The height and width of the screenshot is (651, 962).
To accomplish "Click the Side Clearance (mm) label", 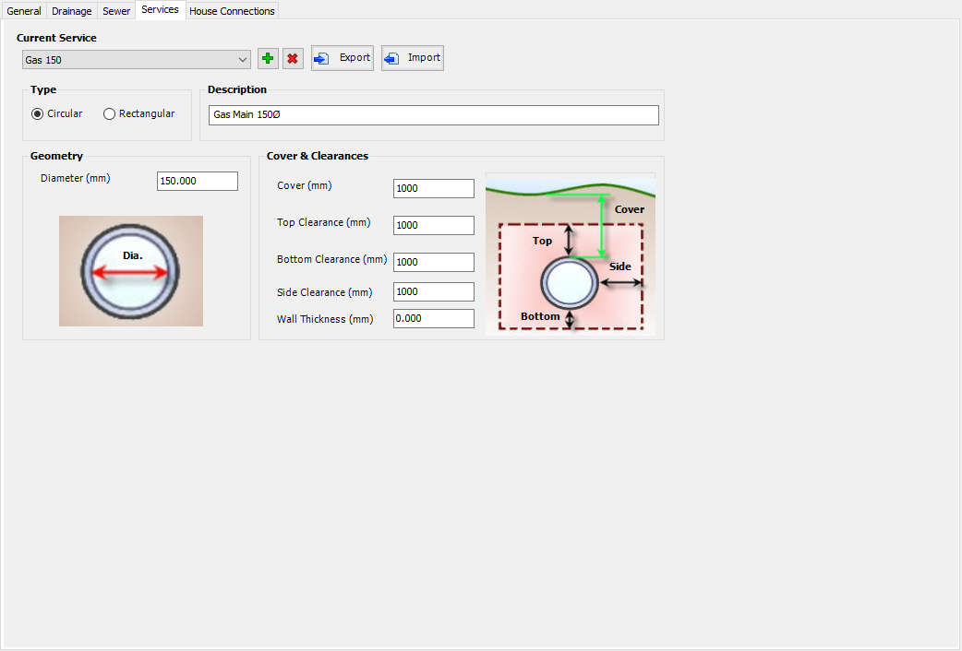I will (x=325, y=292).
